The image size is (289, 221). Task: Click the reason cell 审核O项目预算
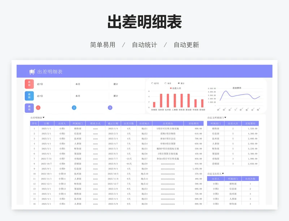coord(168,143)
